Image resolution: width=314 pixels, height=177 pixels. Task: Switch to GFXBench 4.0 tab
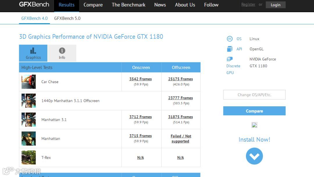coord(34,18)
